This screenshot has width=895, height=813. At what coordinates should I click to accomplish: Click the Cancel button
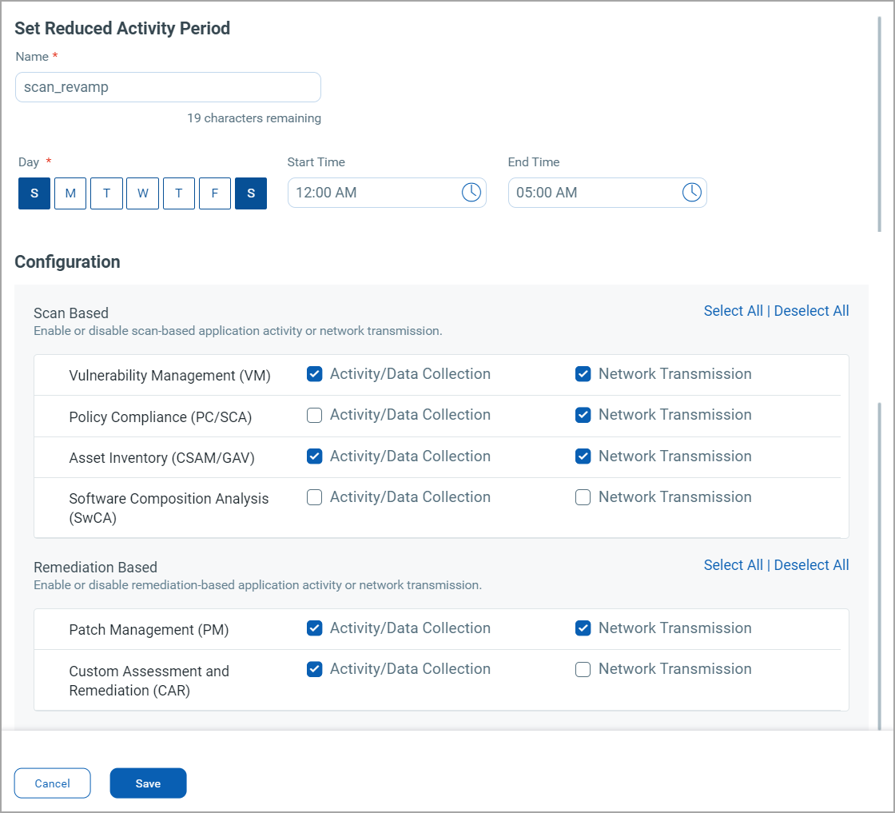(53, 783)
